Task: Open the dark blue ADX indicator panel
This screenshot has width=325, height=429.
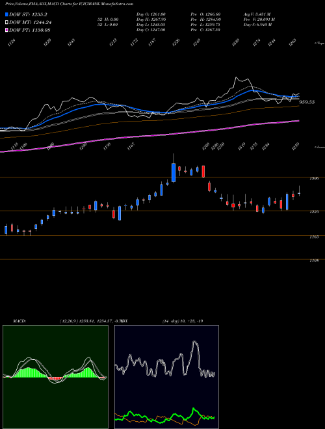Action: point(166,377)
